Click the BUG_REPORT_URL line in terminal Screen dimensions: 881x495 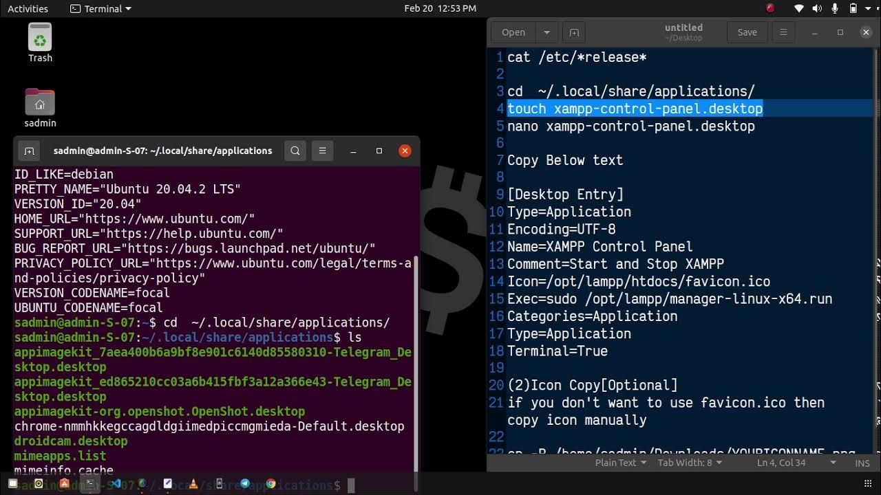click(195, 248)
